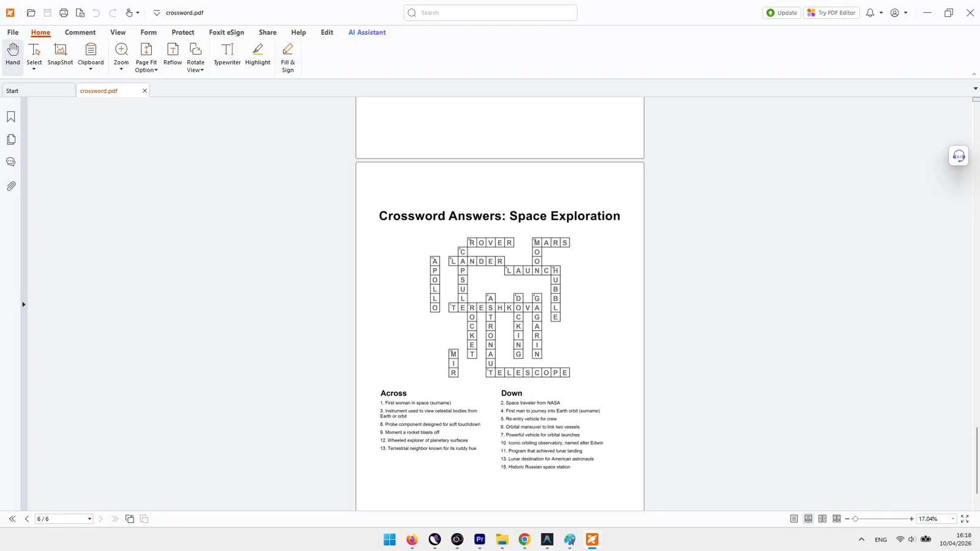This screenshot has height=551, width=980.
Task: Switch to the Protect ribbon tab
Action: click(183, 32)
